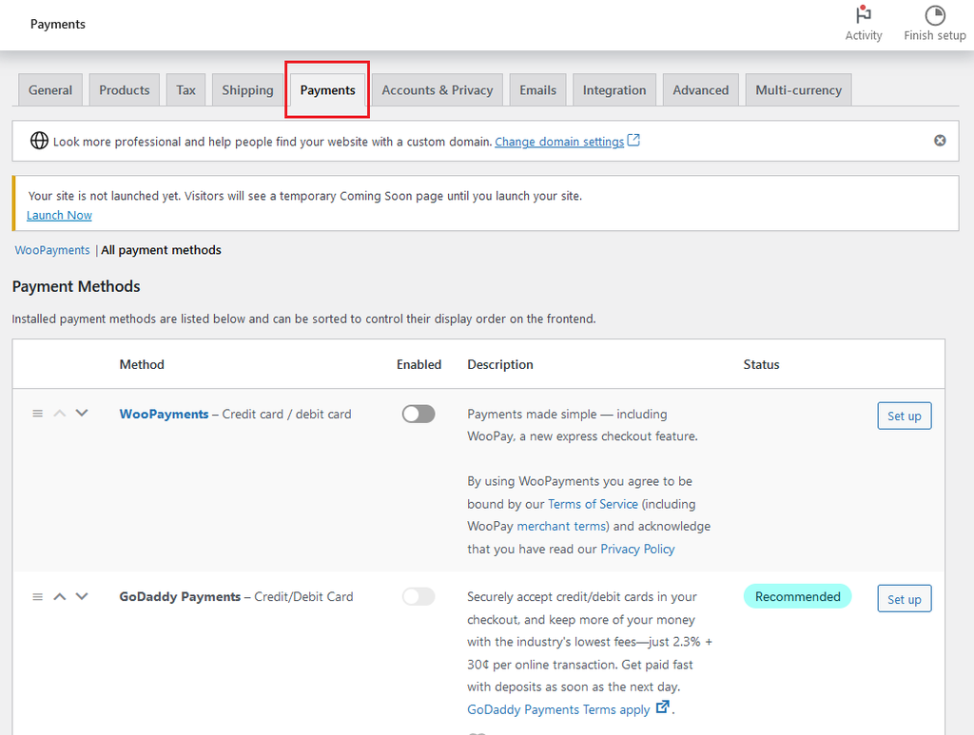974x735 pixels.
Task: Open the Activity flag icon
Action: [x=864, y=16]
